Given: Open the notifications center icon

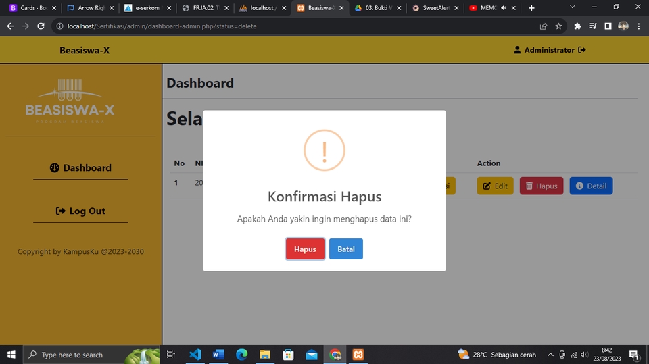Looking at the screenshot, I should pos(634,355).
